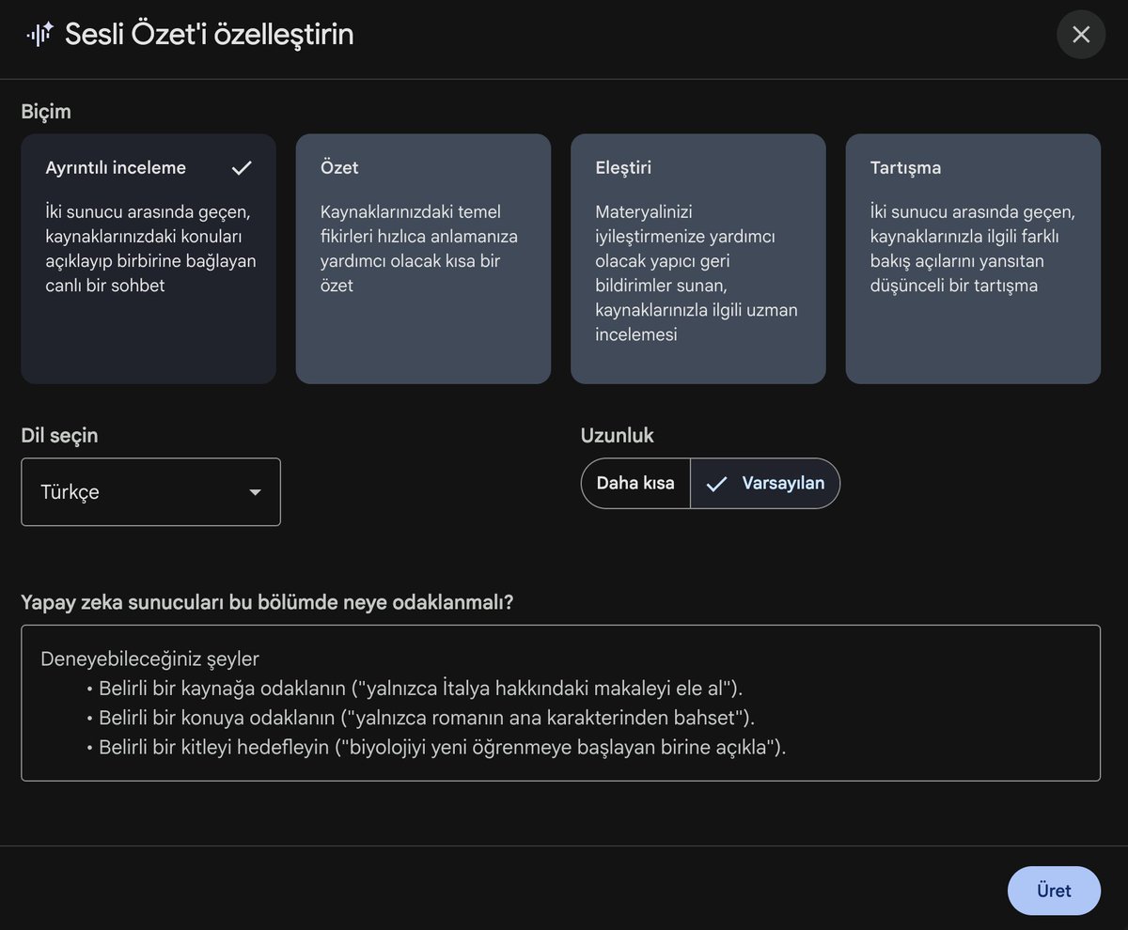Click the focus prompt text field
This screenshot has width=1128, height=930.
point(560,703)
